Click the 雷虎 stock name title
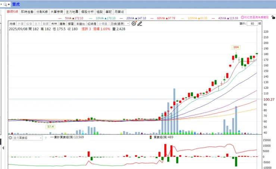Viewport: 276px width, 169px height. (16, 4)
